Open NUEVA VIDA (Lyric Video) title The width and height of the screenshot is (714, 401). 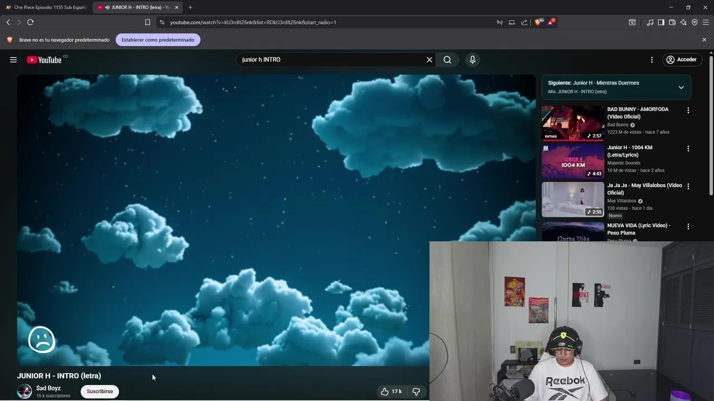pos(639,229)
